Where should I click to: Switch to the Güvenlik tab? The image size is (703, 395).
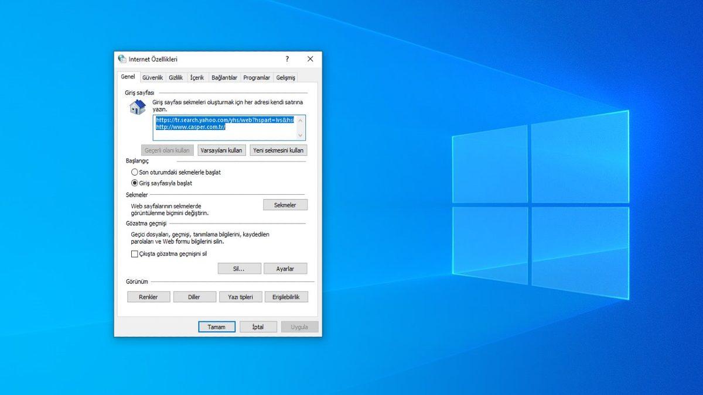point(152,77)
